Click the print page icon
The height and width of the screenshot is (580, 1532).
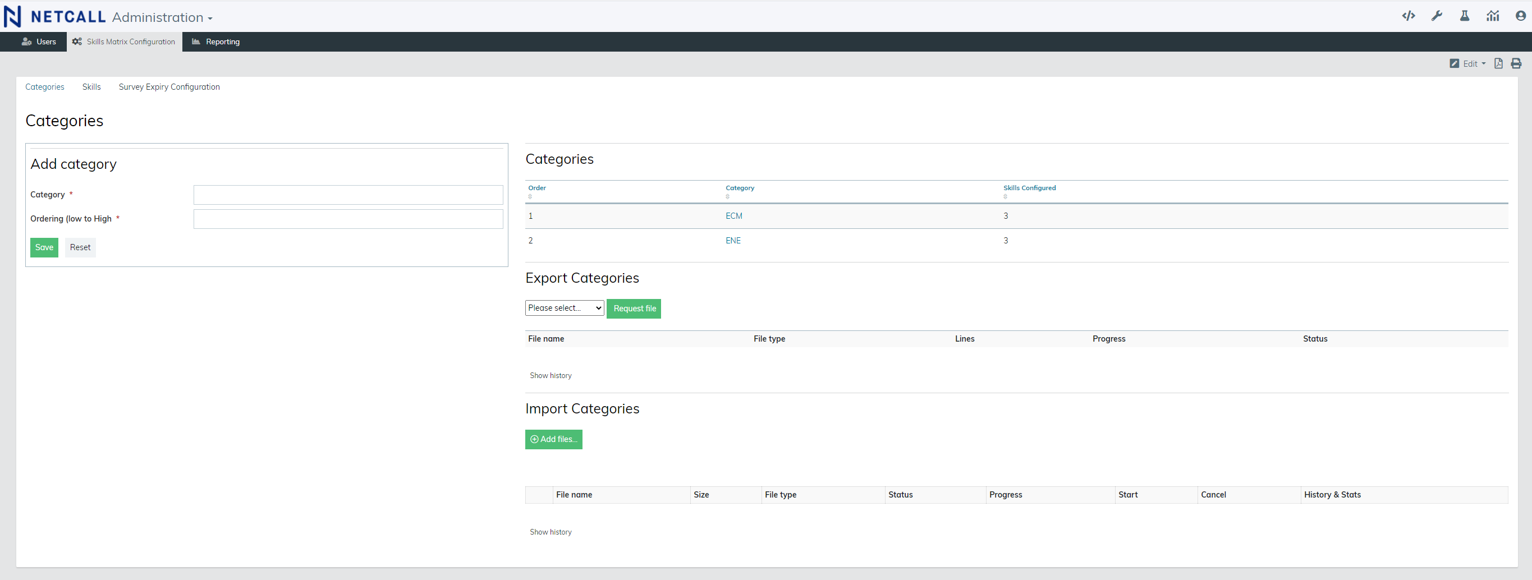(x=1516, y=63)
